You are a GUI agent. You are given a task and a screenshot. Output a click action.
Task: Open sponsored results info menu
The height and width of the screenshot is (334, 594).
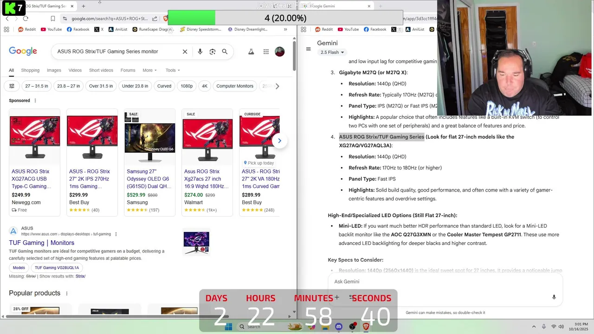coord(35,101)
